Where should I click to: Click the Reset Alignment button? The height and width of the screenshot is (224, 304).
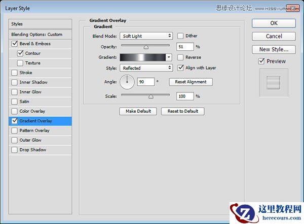pos(191,82)
